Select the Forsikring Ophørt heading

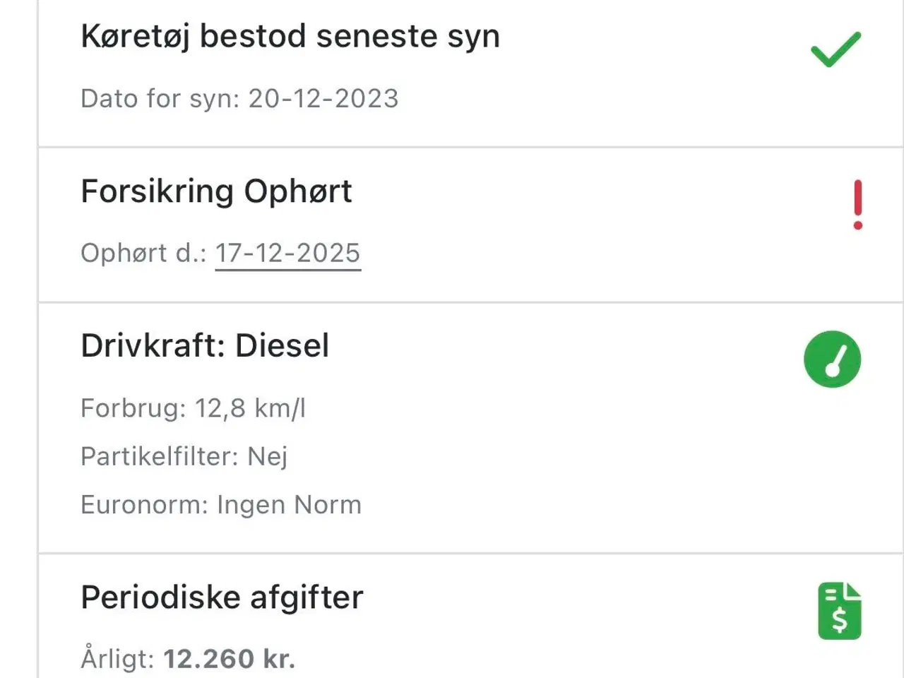point(216,191)
